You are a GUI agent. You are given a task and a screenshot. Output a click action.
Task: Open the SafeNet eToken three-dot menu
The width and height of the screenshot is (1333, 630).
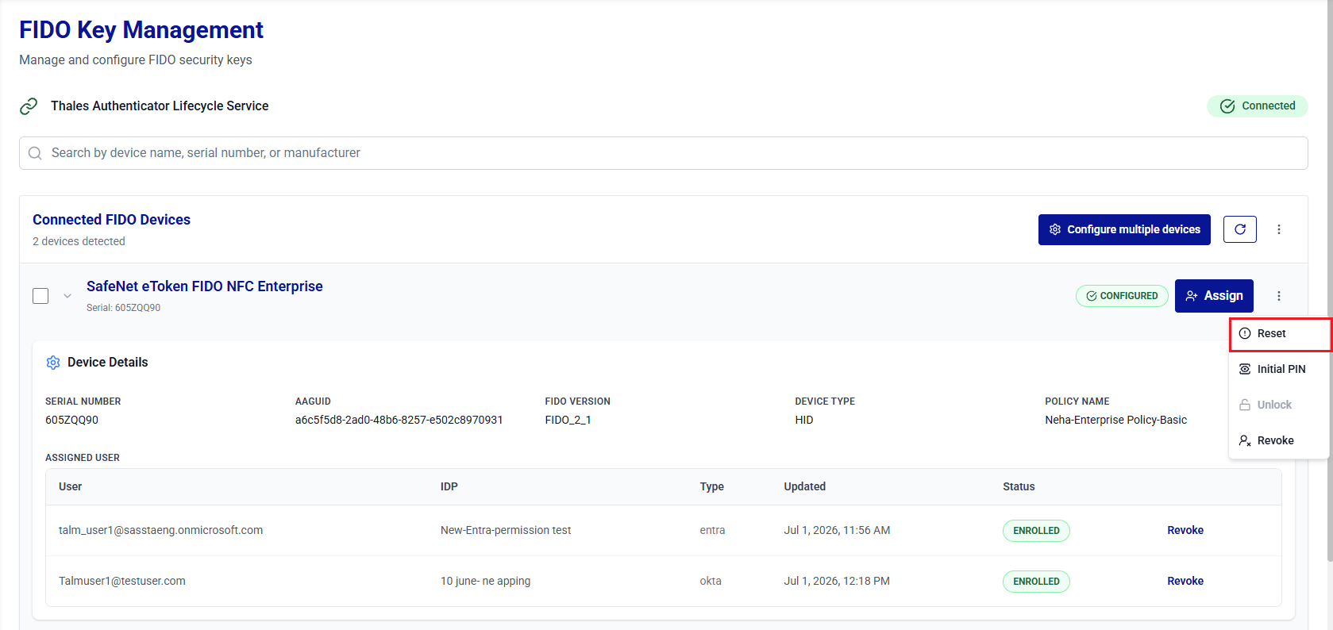[1278, 296]
